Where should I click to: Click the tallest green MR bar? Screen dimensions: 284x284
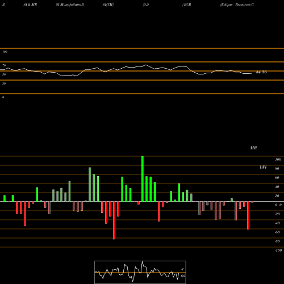tap(143, 179)
